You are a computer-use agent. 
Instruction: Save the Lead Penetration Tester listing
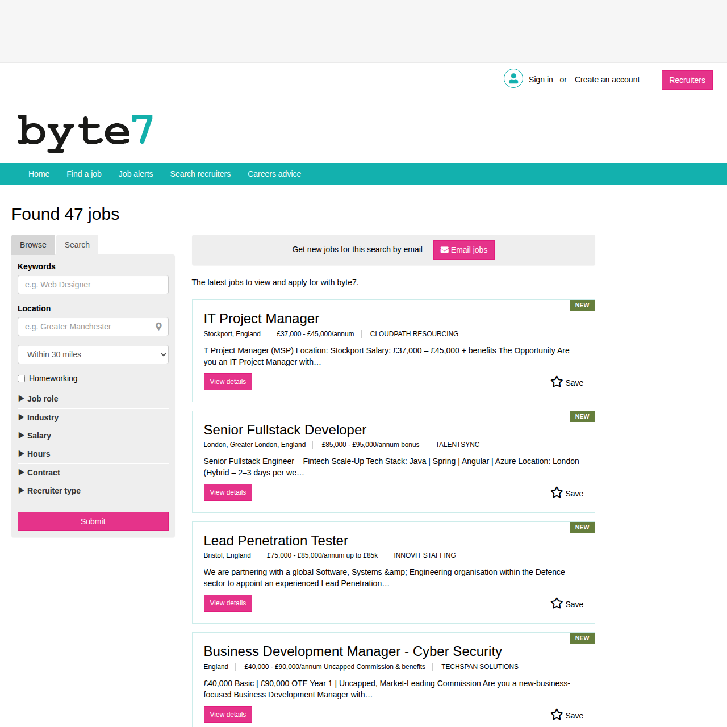coord(566,604)
